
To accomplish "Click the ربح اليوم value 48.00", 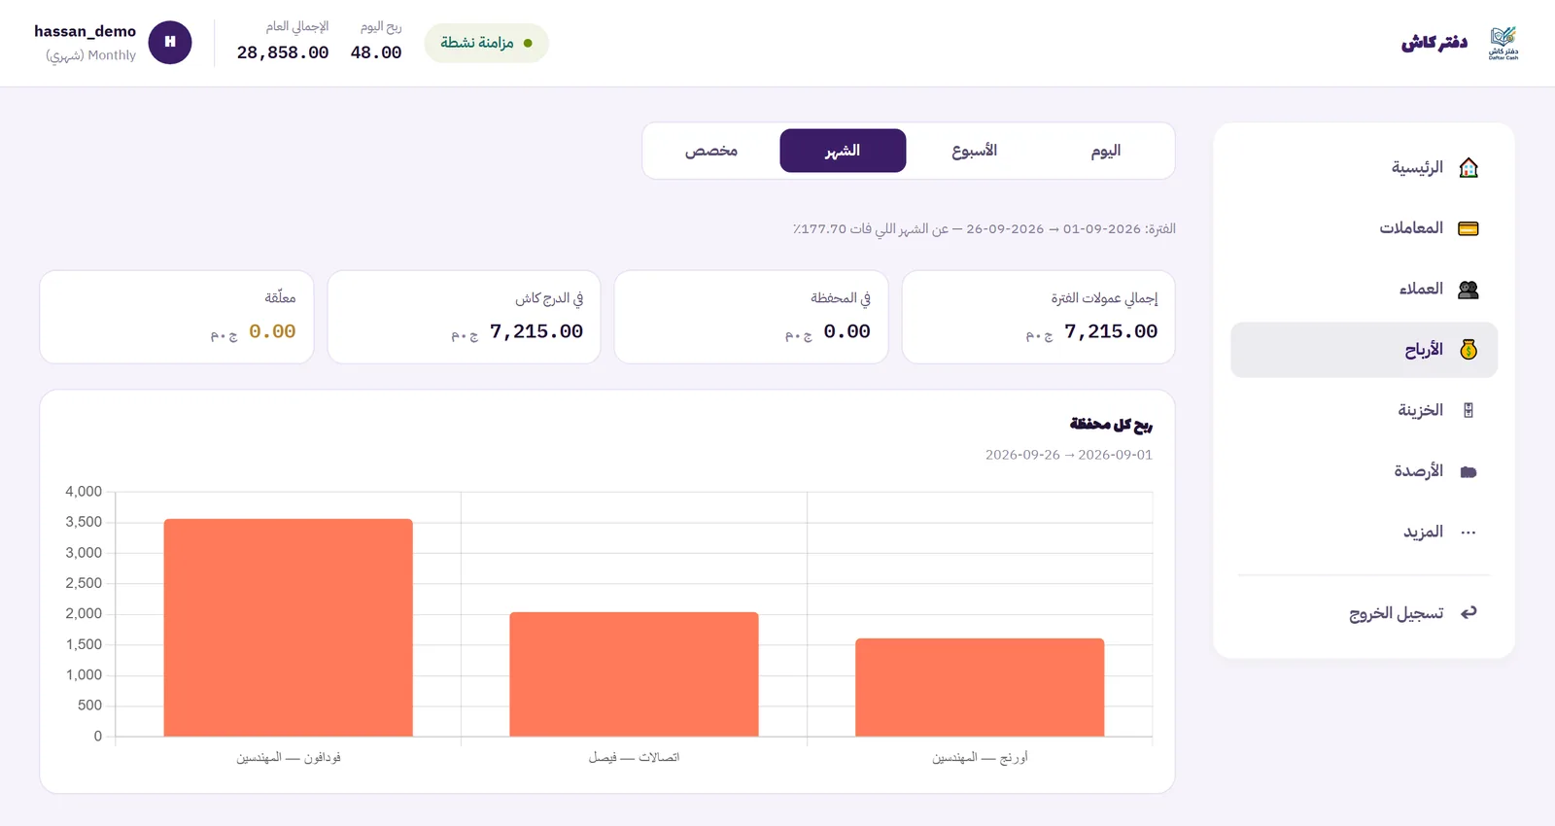I will point(376,52).
